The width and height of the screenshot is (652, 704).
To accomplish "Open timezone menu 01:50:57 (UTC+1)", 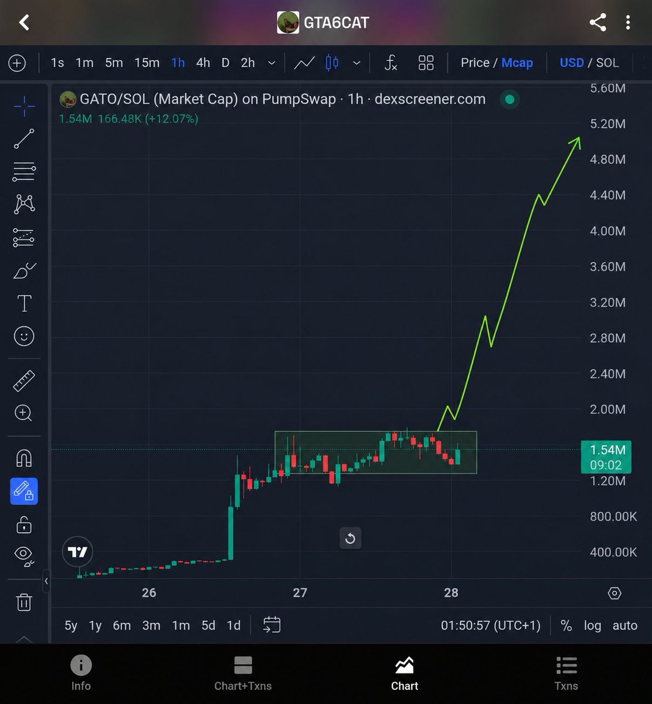I will [x=491, y=625].
